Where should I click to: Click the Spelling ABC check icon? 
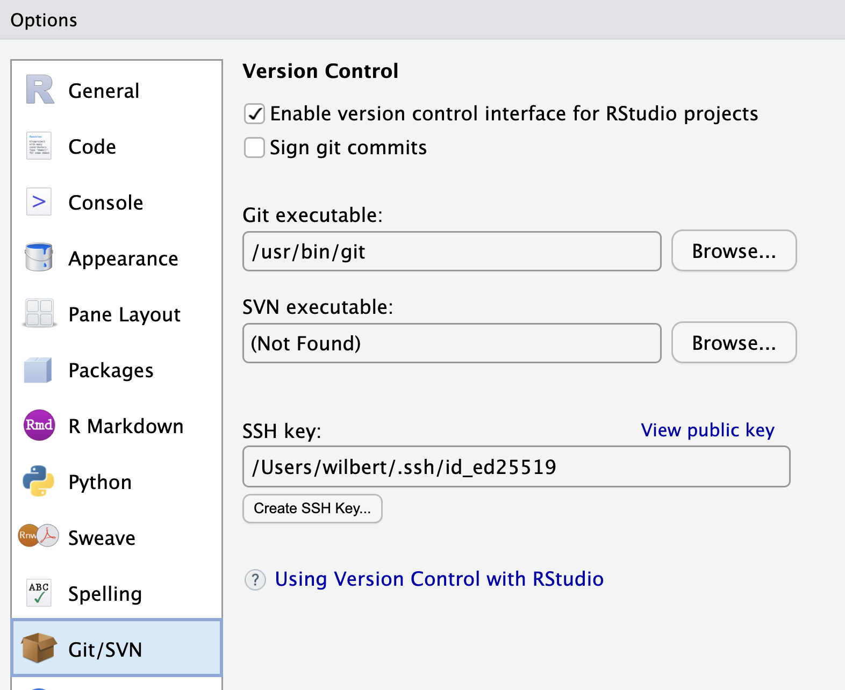pos(39,593)
